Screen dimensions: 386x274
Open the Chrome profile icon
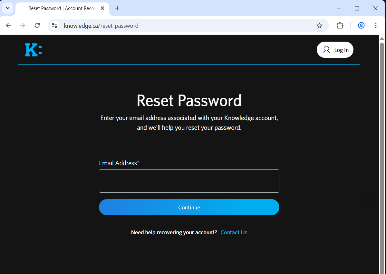(361, 25)
